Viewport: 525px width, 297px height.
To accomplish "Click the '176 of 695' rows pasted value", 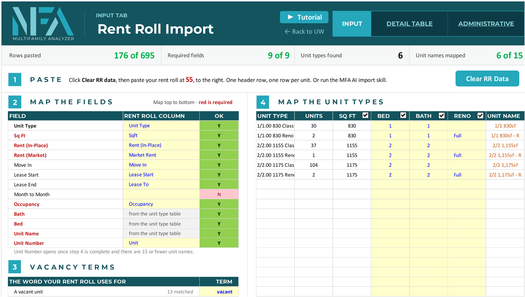I will pos(134,55).
